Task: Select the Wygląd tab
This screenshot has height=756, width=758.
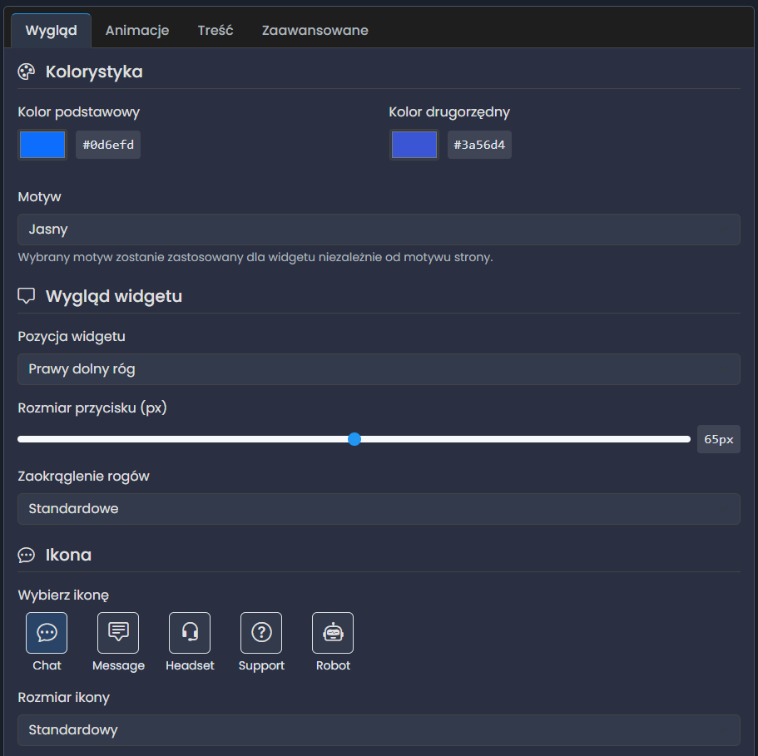Action: tap(52, 31)
